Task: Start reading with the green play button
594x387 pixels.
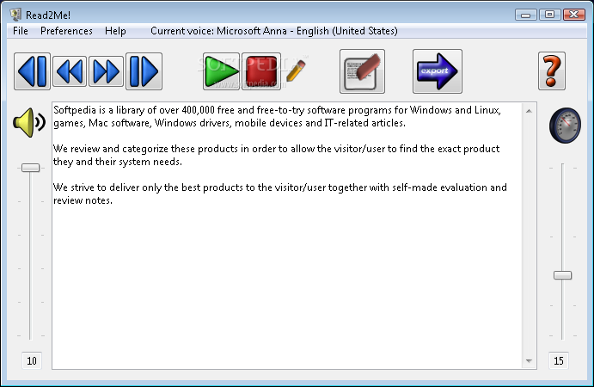Action: tap(221, 71)
